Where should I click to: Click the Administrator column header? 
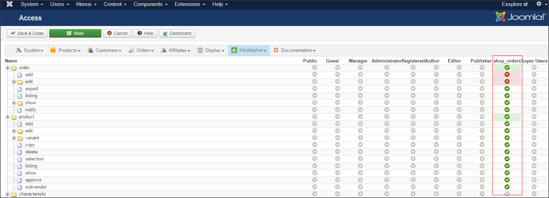[387, 61]
